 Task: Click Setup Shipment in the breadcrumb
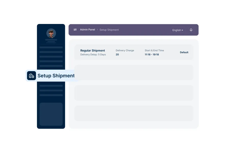point(109,30)
